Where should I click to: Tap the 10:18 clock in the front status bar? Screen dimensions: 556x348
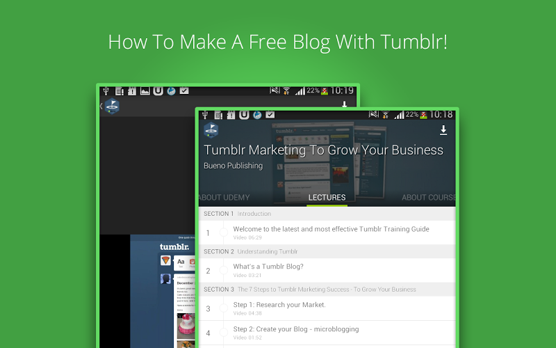pyautogui.click(x=441, y=115)
